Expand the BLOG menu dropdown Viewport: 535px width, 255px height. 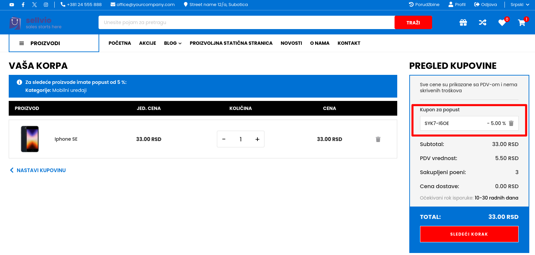click(x=173, y=43)
